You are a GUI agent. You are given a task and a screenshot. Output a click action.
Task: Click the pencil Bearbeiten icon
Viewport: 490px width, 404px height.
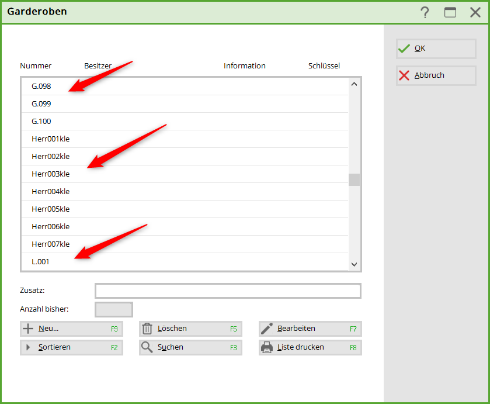tap(266, 329)
